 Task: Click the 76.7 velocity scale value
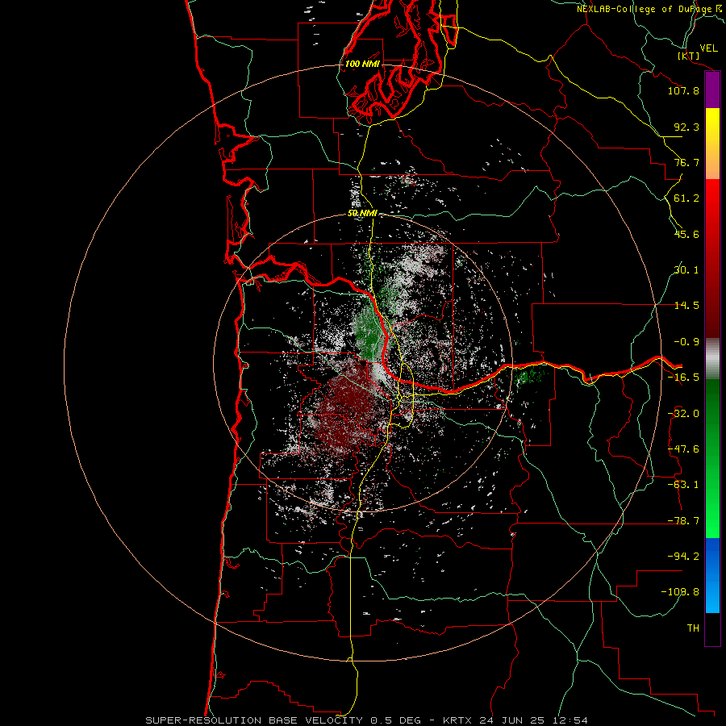point(686,162)
